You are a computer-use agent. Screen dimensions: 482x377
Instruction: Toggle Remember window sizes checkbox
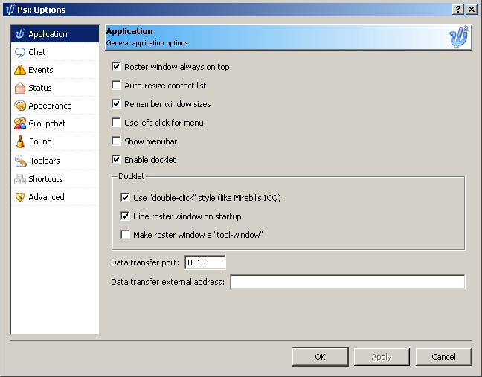coord(116,104)
